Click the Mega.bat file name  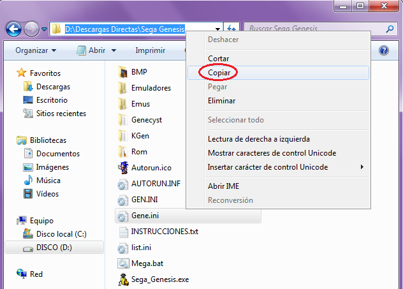[x=147, y=263]
